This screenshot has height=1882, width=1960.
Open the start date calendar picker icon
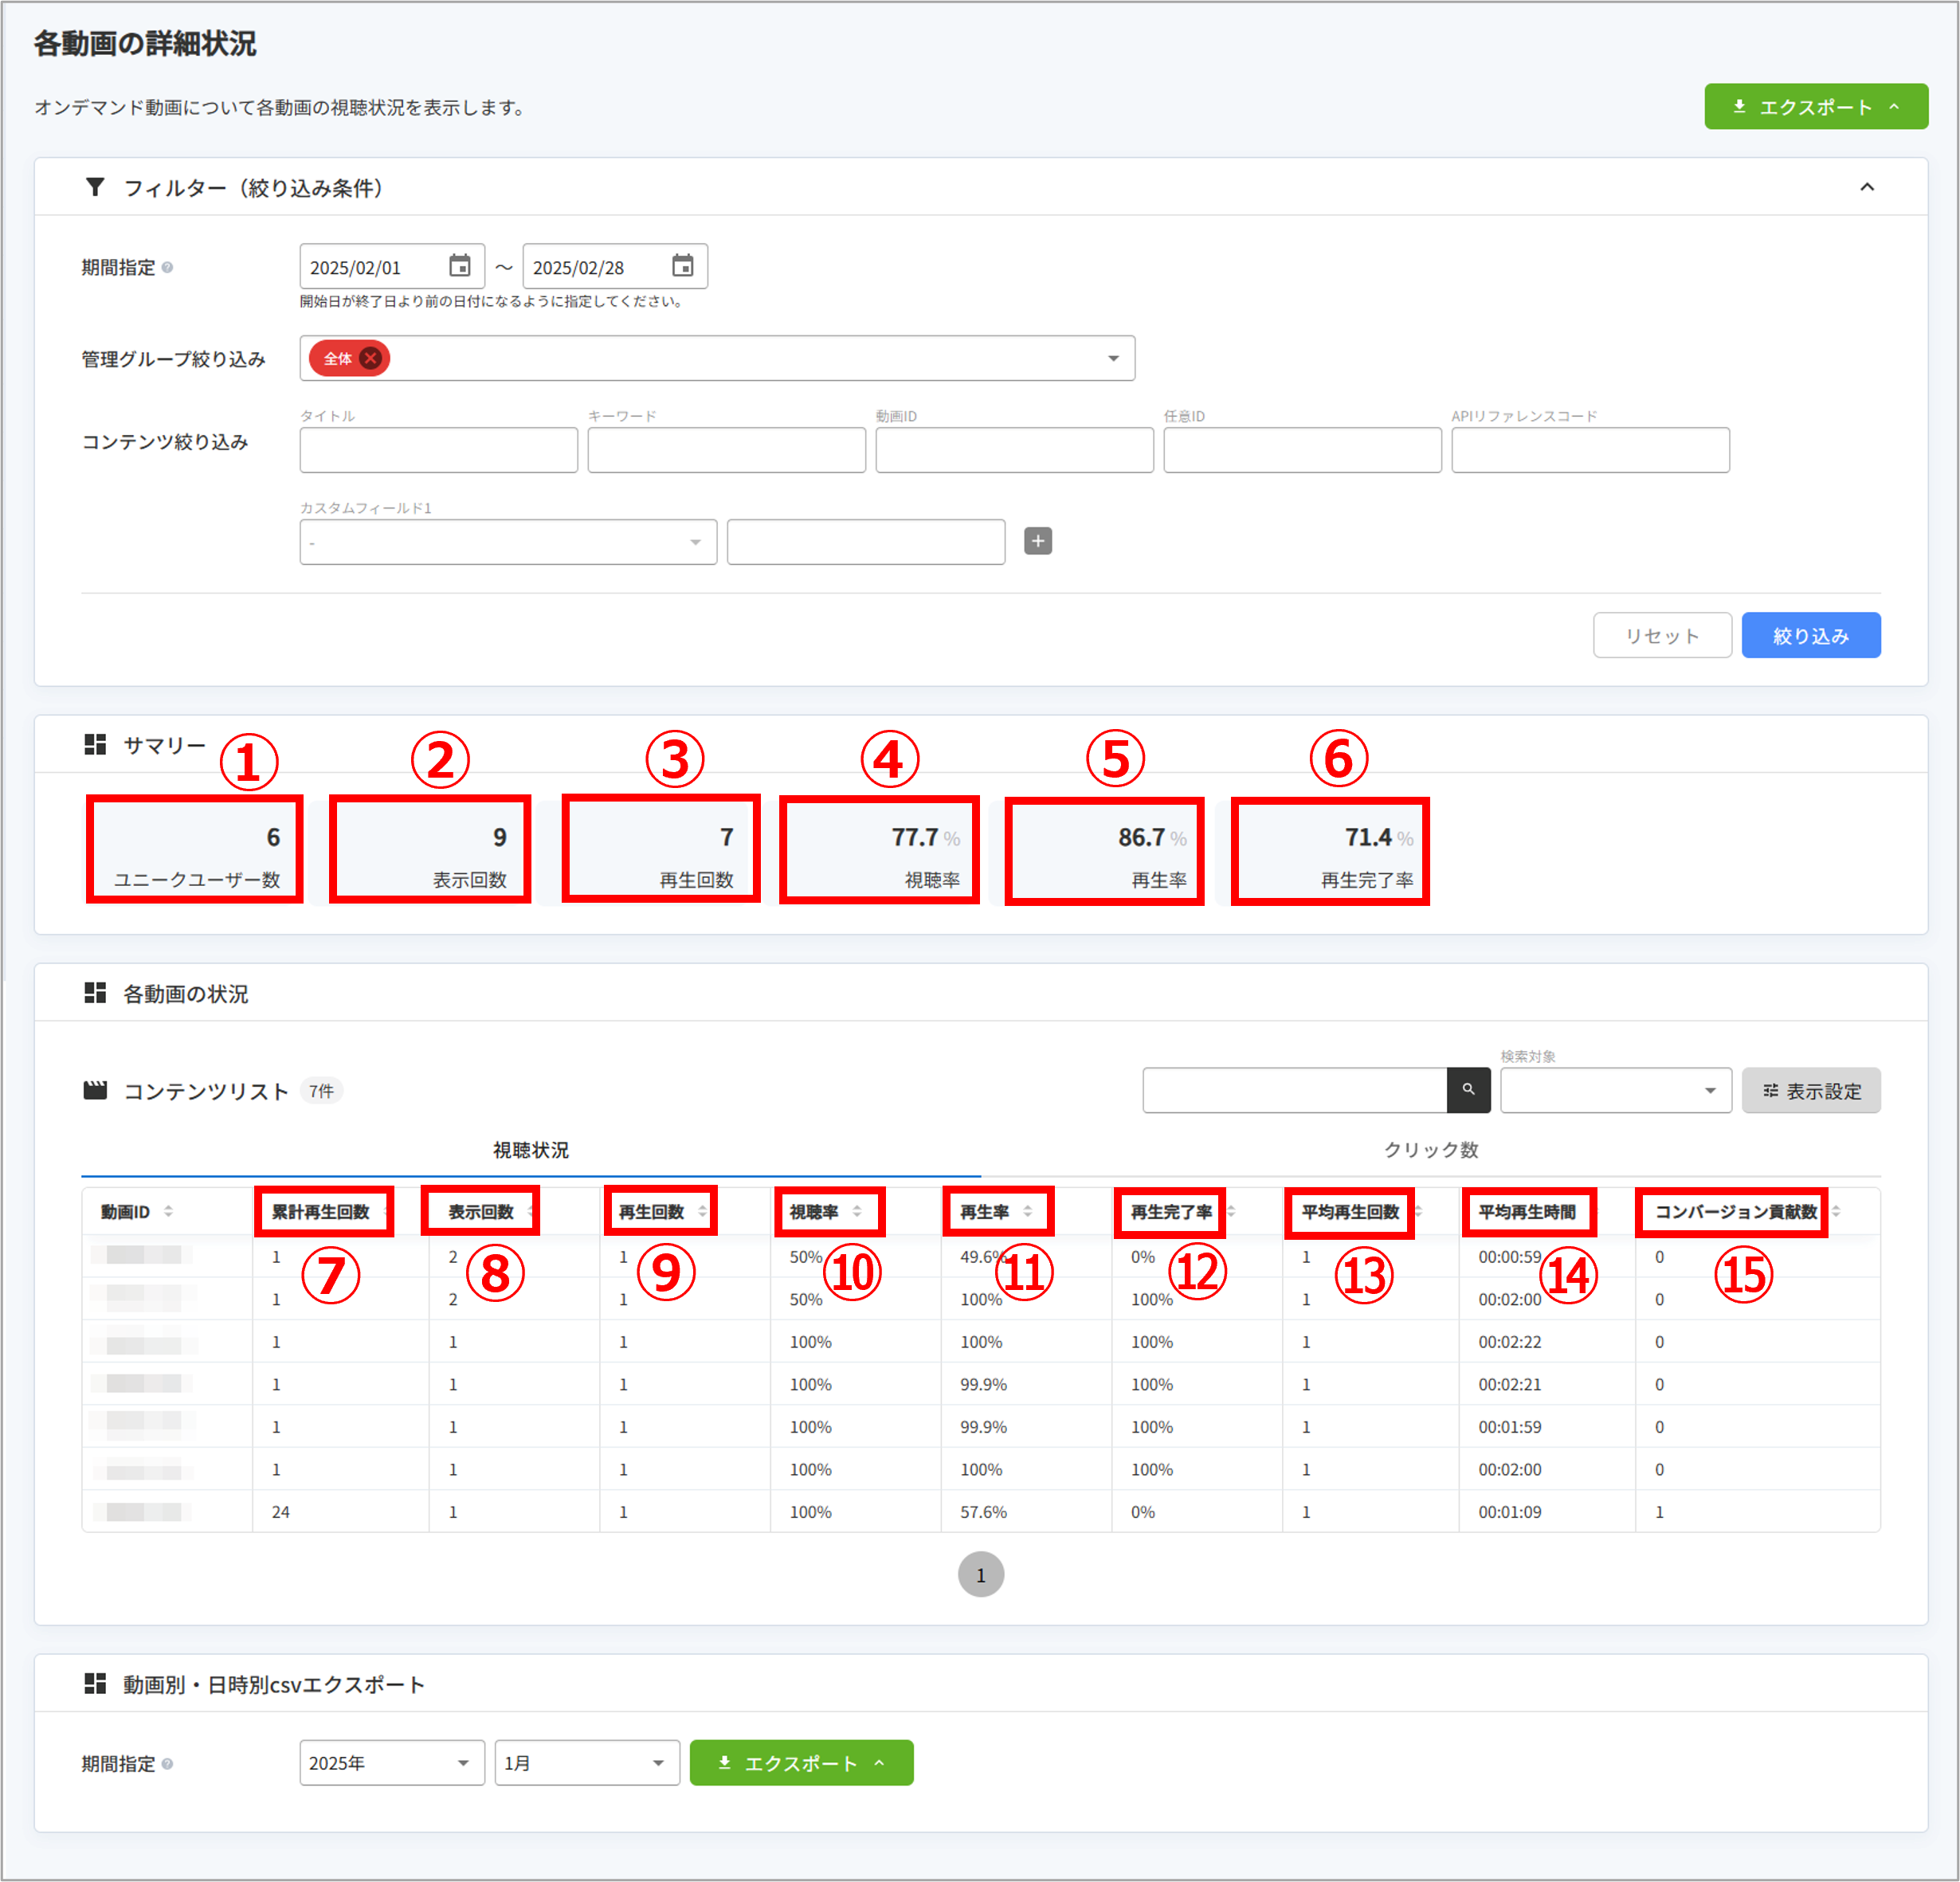click(x=459, y=266)
